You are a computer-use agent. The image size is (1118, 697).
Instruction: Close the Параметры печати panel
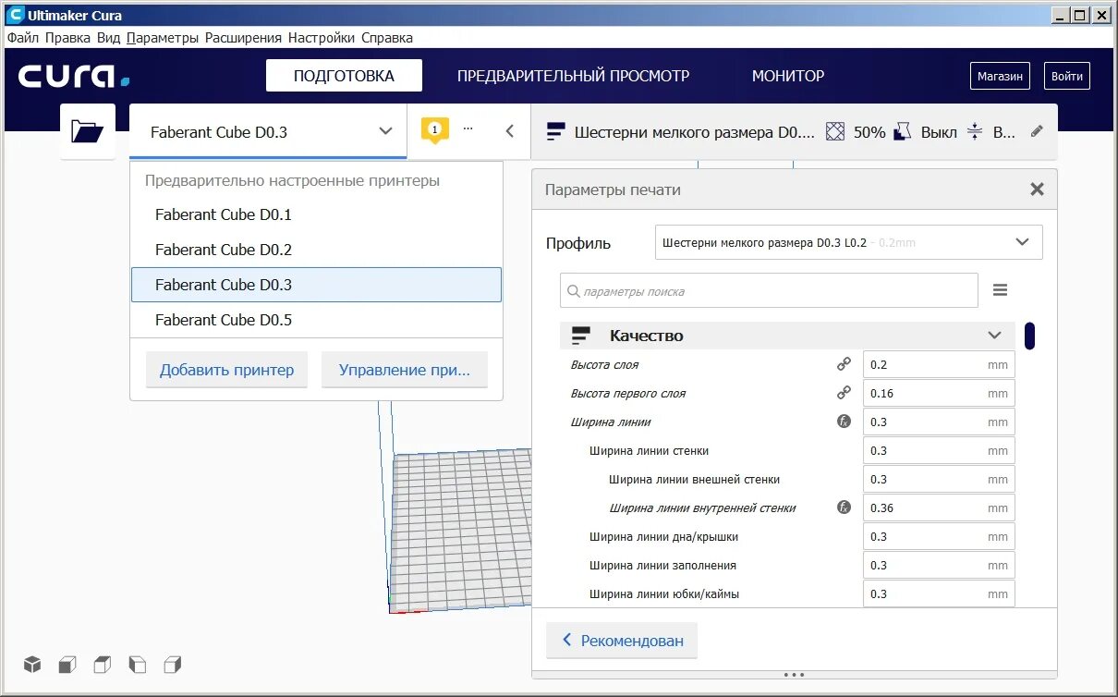[x=1037, y=190]
